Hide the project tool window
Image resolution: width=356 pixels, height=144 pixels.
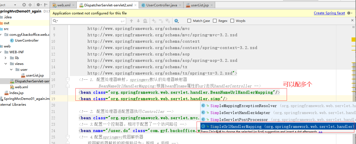click(45, 5)
